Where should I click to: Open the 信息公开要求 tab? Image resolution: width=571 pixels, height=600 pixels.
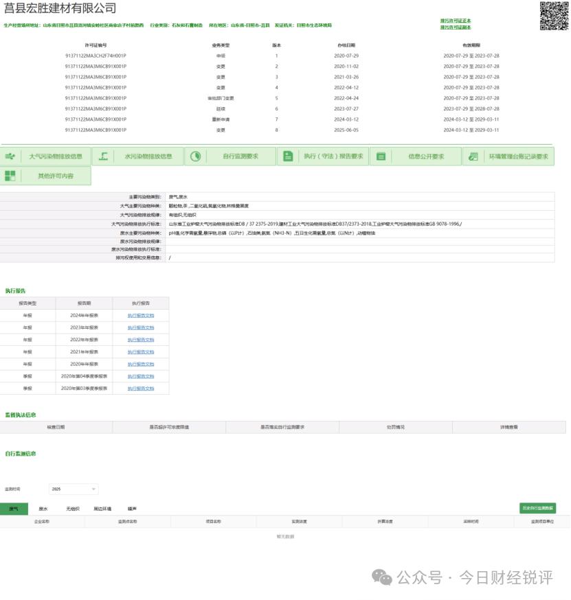[x=416, y=156]
